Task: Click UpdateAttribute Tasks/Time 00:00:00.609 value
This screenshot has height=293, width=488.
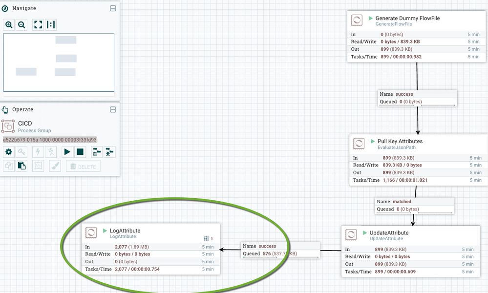Action: pyautogui.click(x=395, y=272)
